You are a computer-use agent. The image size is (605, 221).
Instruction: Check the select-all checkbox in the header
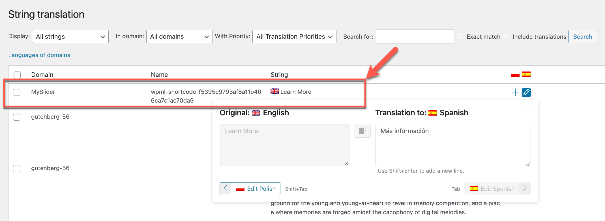[x=17, y=75]
